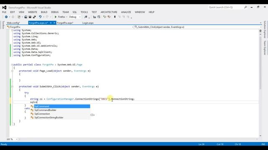Open the Navigate Backward history dropdown arrow
Viewport: 268px width, 150px height.
(x=10, y=17)
